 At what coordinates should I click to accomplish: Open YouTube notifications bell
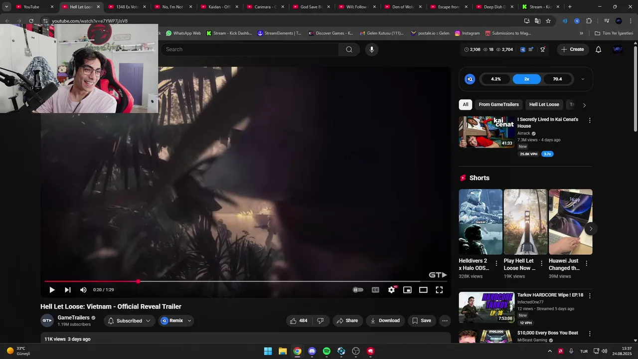click(599, 49)
